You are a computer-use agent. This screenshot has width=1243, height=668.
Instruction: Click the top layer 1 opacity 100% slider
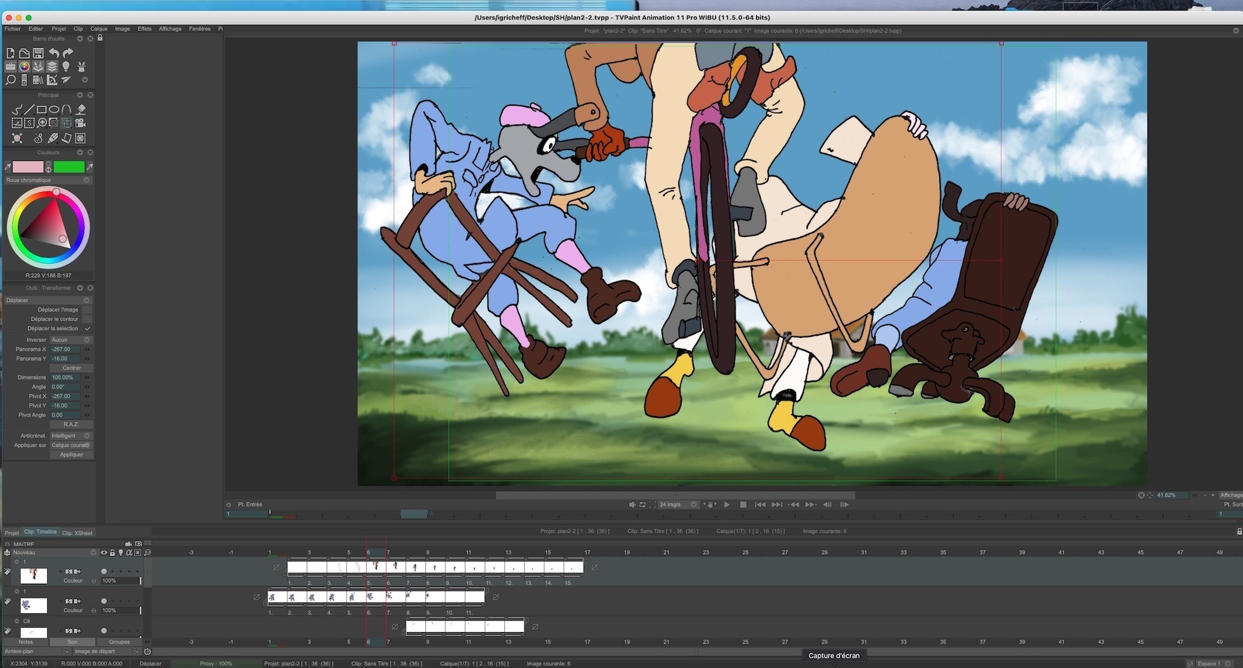coord(121,581)
